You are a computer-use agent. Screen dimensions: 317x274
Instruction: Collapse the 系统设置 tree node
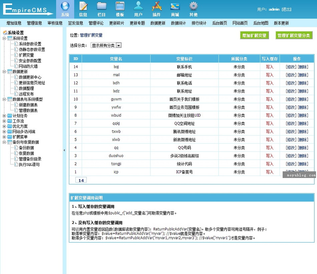point(4,38)
